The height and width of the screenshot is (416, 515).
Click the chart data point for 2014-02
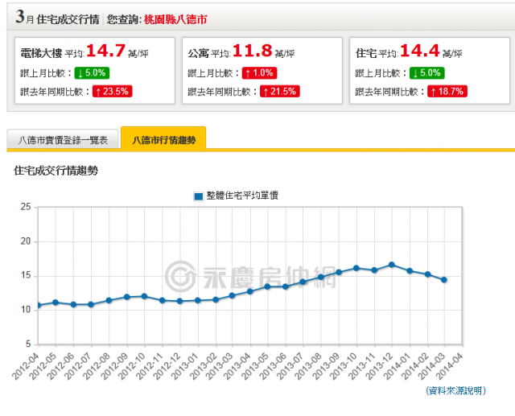coord(427,274)
